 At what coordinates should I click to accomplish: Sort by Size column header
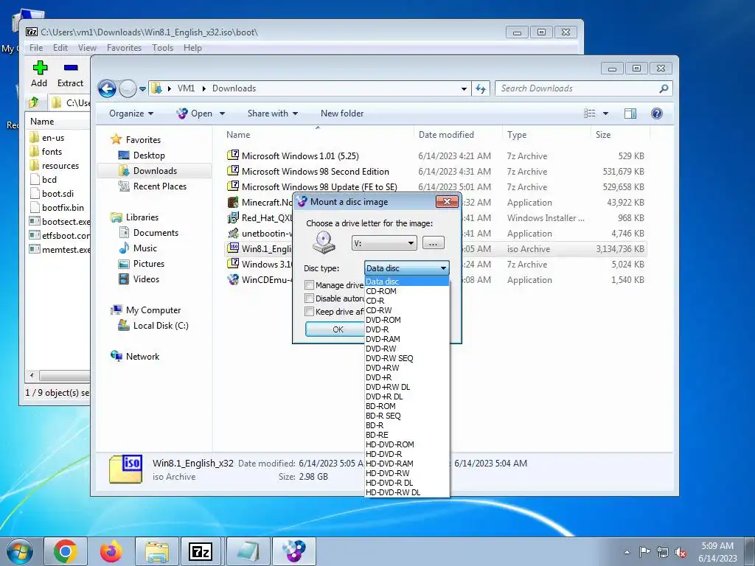click(x=620, y=135)
